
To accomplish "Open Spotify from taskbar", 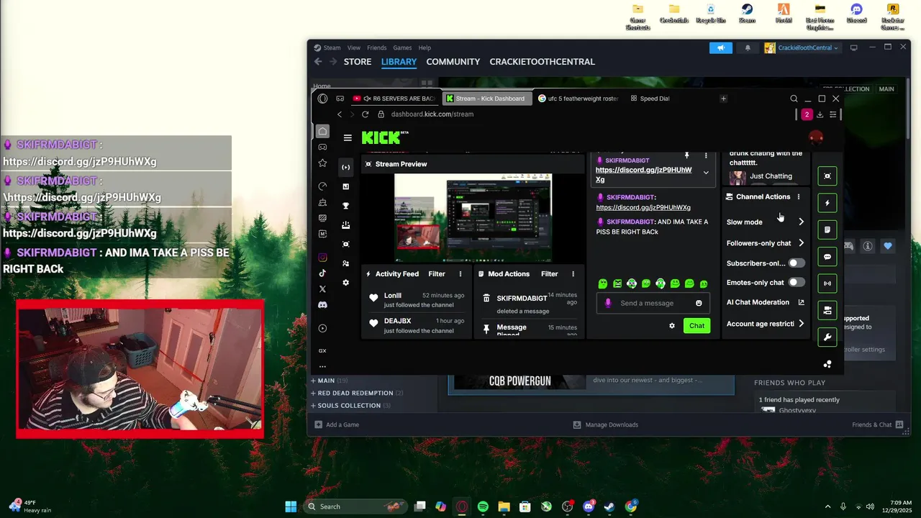I will [483, 506].
